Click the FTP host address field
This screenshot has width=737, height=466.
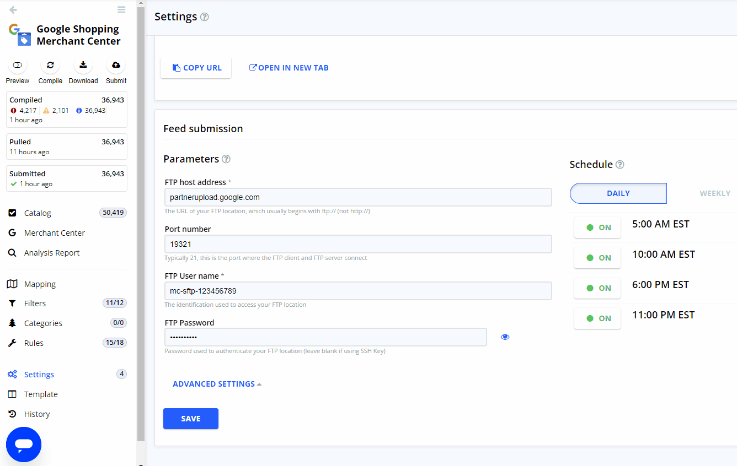pyautogui.click(x=358, y=197)
